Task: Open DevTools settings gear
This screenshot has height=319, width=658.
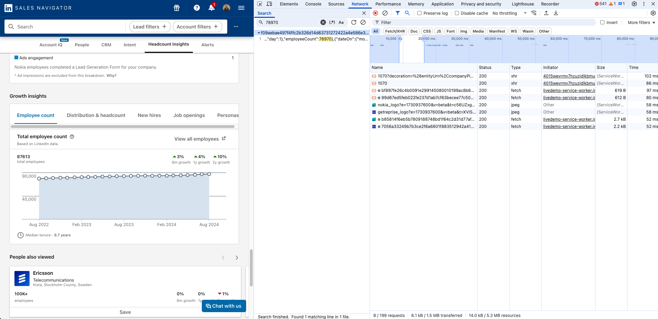Action: pos(634,4)
